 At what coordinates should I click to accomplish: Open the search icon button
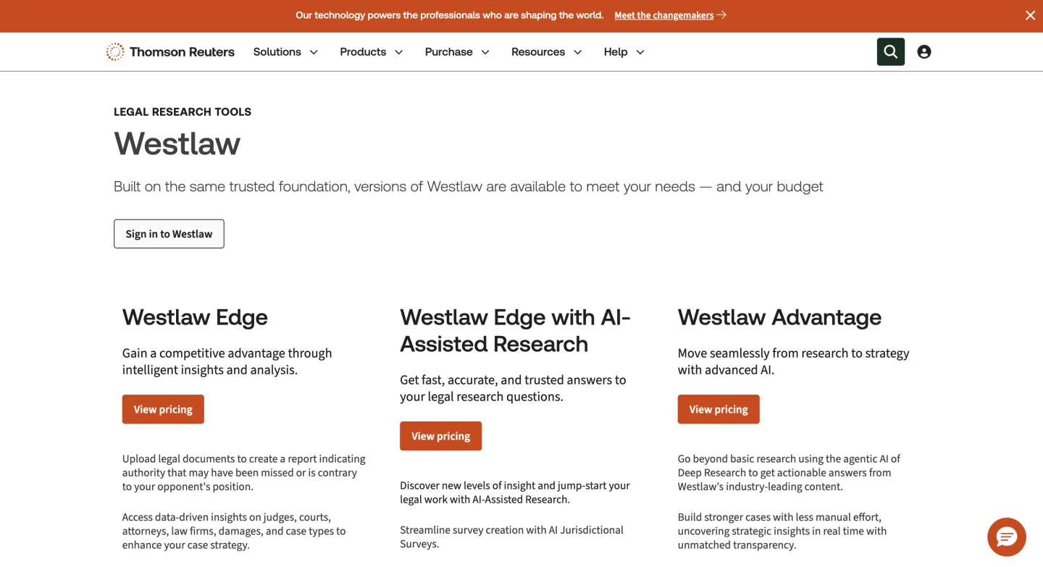[x=891, y=51]
